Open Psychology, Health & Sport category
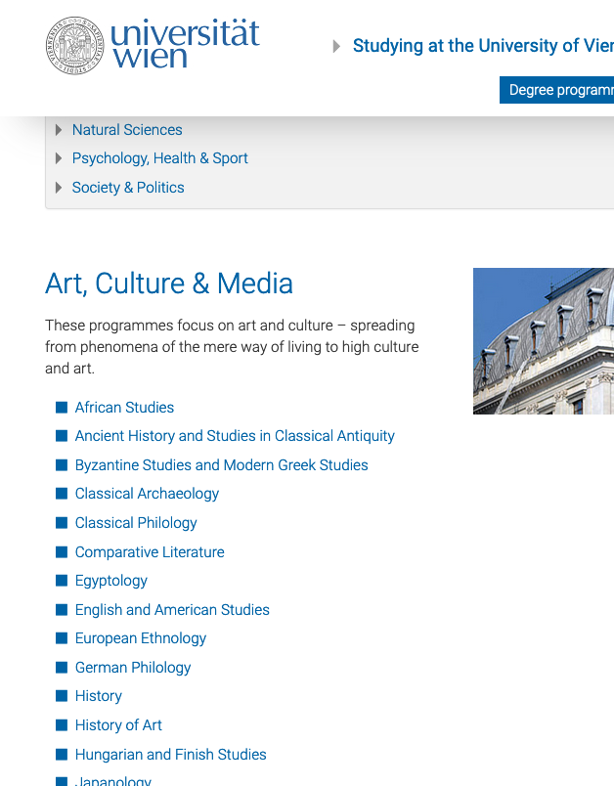 160,158
